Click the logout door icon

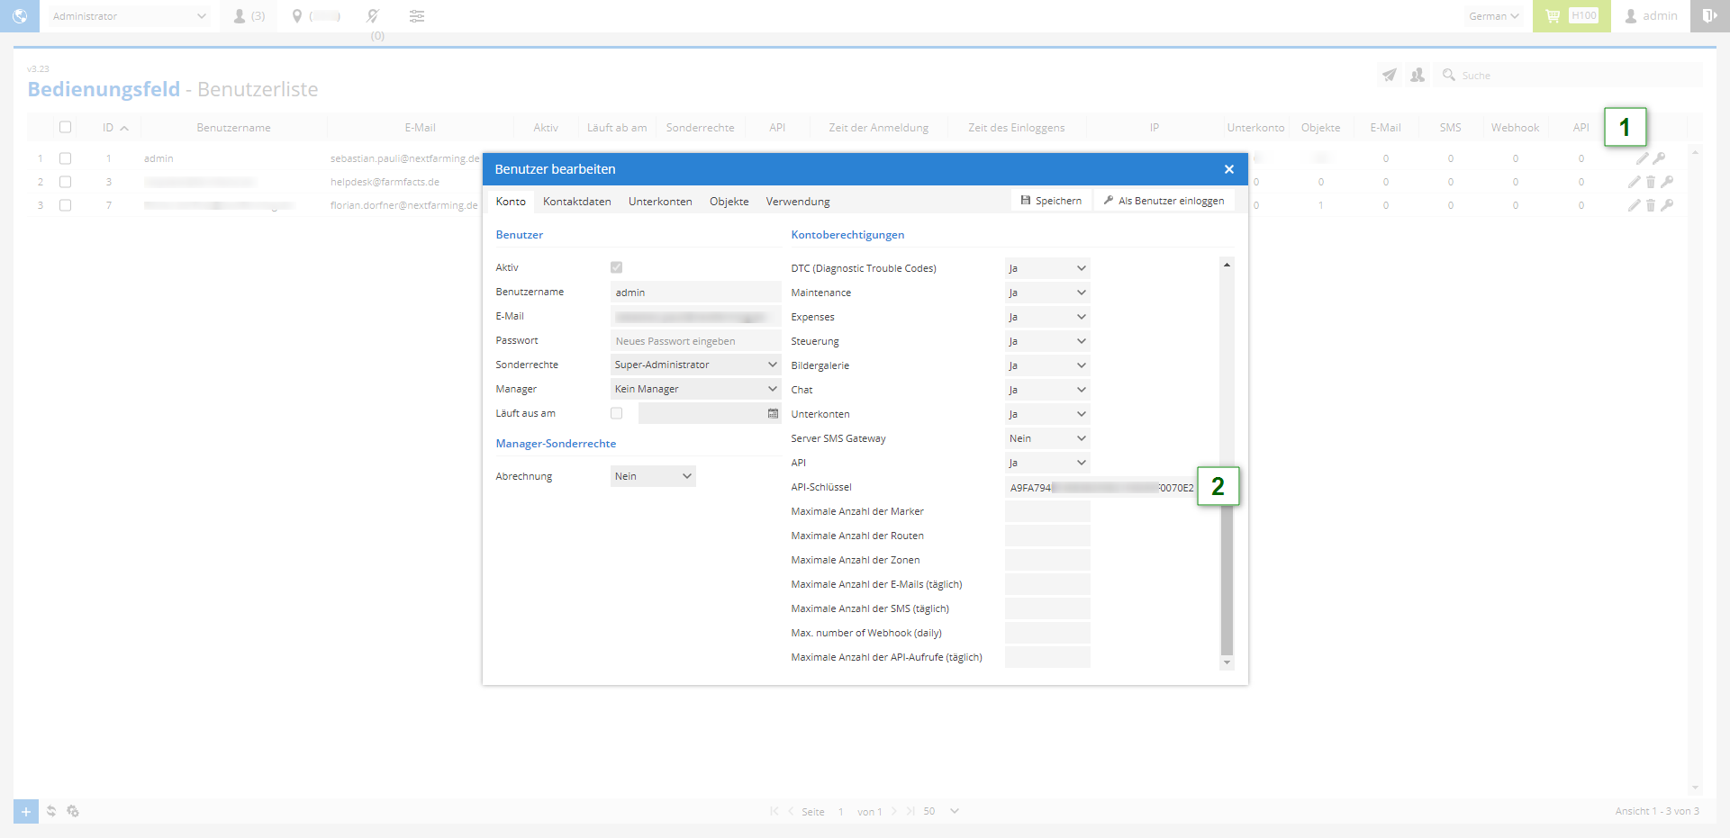coord(1708,16)
